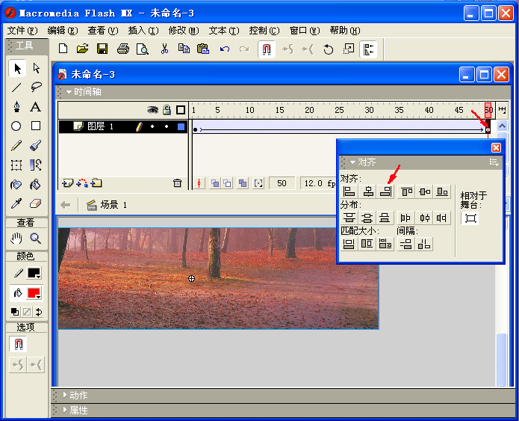Click the align right edge icon
The width and height of the screenshot is (519, 421).
pos(385,191)
